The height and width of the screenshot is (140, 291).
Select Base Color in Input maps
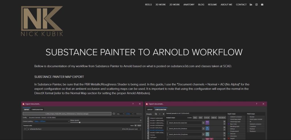(234, 124)
